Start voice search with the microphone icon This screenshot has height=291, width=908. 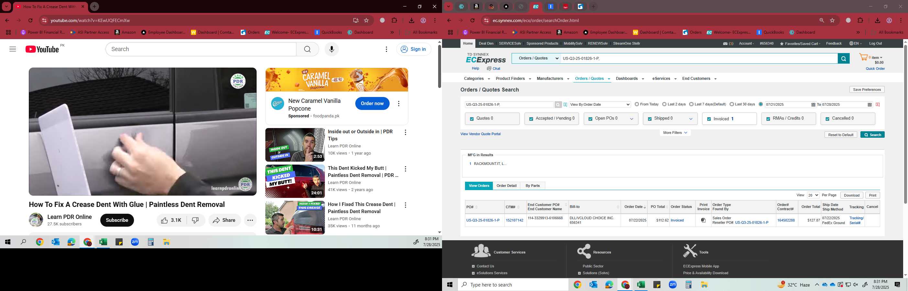tap(331, 49)
